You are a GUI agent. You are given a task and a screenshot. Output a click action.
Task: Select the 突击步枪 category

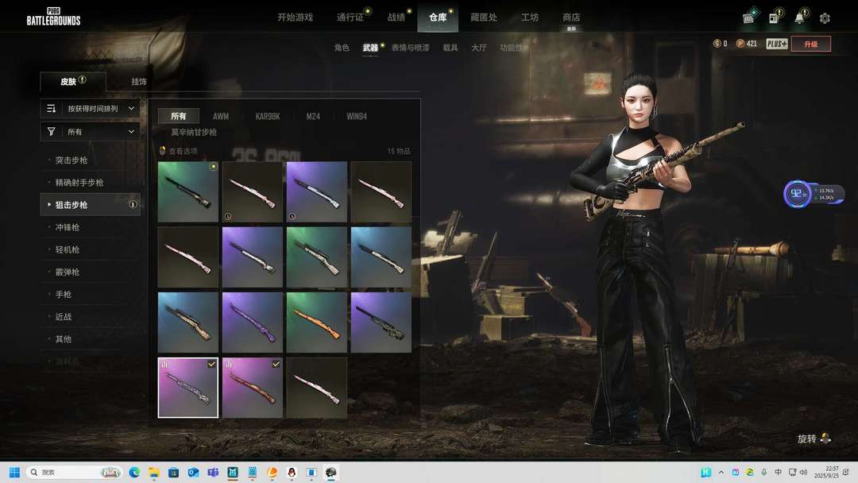91,160
